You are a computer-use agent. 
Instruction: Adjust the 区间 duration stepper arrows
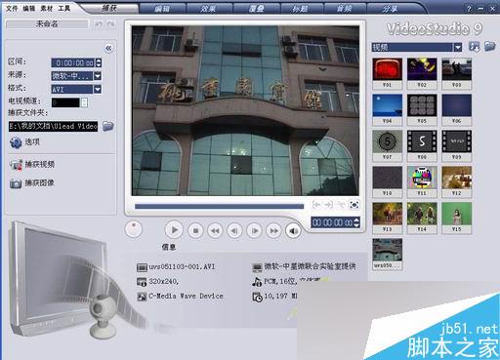pos(99,62)
